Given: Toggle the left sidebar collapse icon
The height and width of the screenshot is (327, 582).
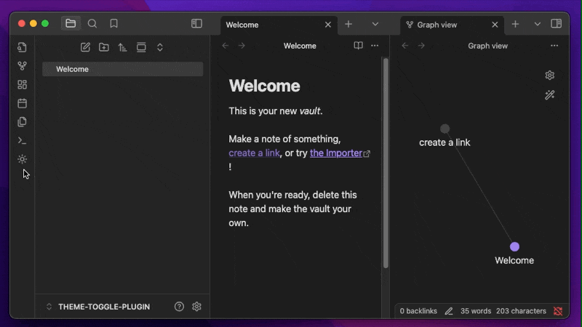Looking at the screenshot, I should tap(196, 24).
